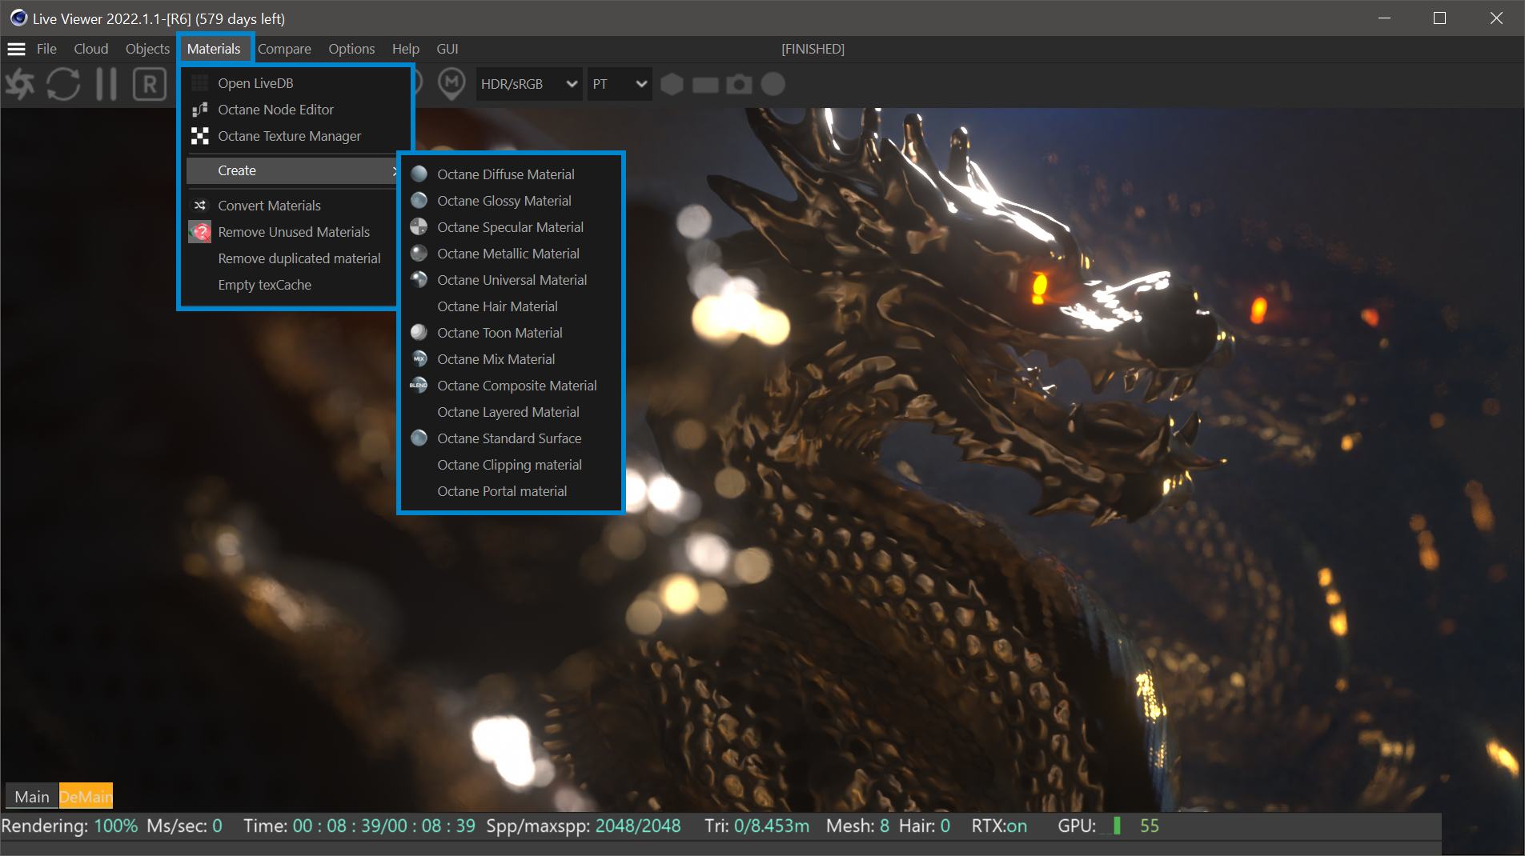1525x856 pixels.
Task: Create an Octane Layered Material
Action: pos(511,412)
